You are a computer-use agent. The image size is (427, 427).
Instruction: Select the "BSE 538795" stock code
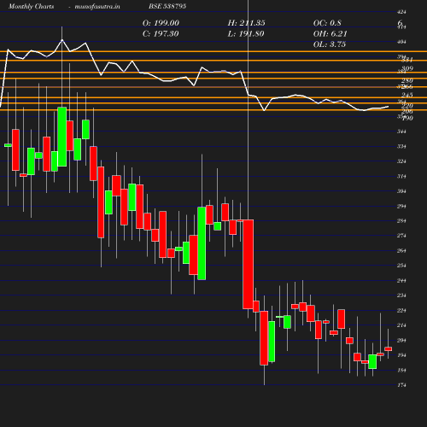click(167, 6)
